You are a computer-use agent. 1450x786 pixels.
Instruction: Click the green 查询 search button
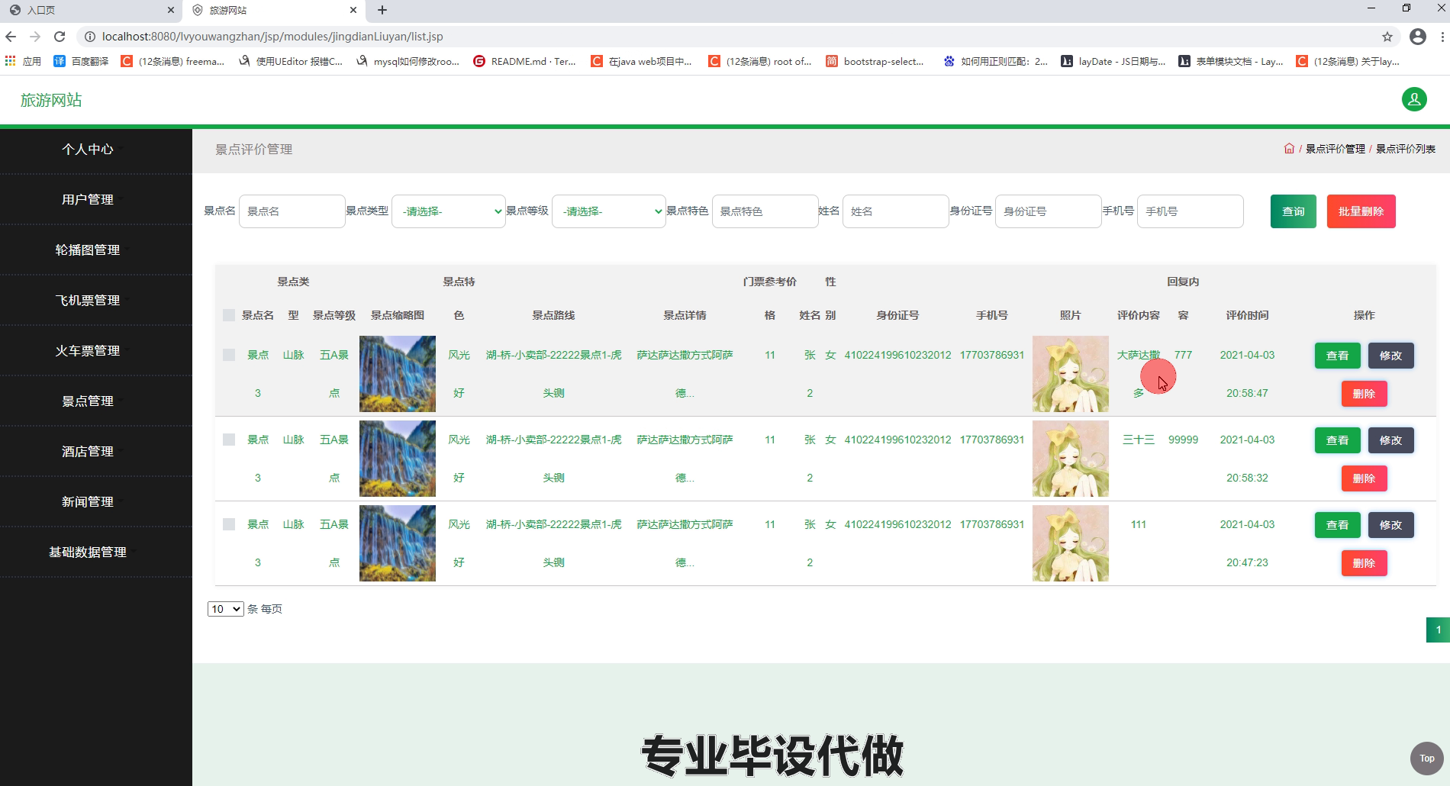pos(1294,211)
